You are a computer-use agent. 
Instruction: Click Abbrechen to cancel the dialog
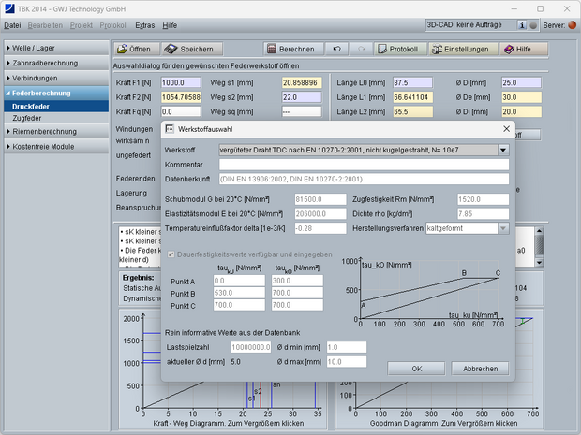[480, 369]
